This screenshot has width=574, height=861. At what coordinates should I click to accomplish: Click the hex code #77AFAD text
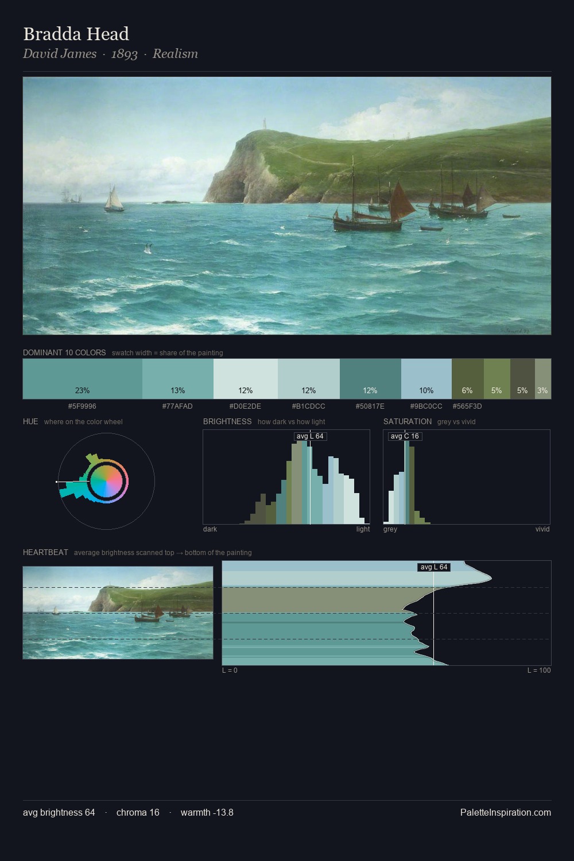[177, 406]
